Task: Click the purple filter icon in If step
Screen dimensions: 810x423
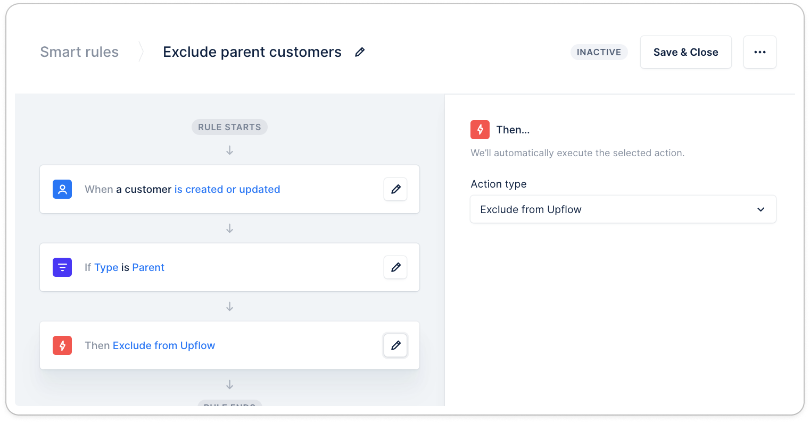Action: pos(62,267)
